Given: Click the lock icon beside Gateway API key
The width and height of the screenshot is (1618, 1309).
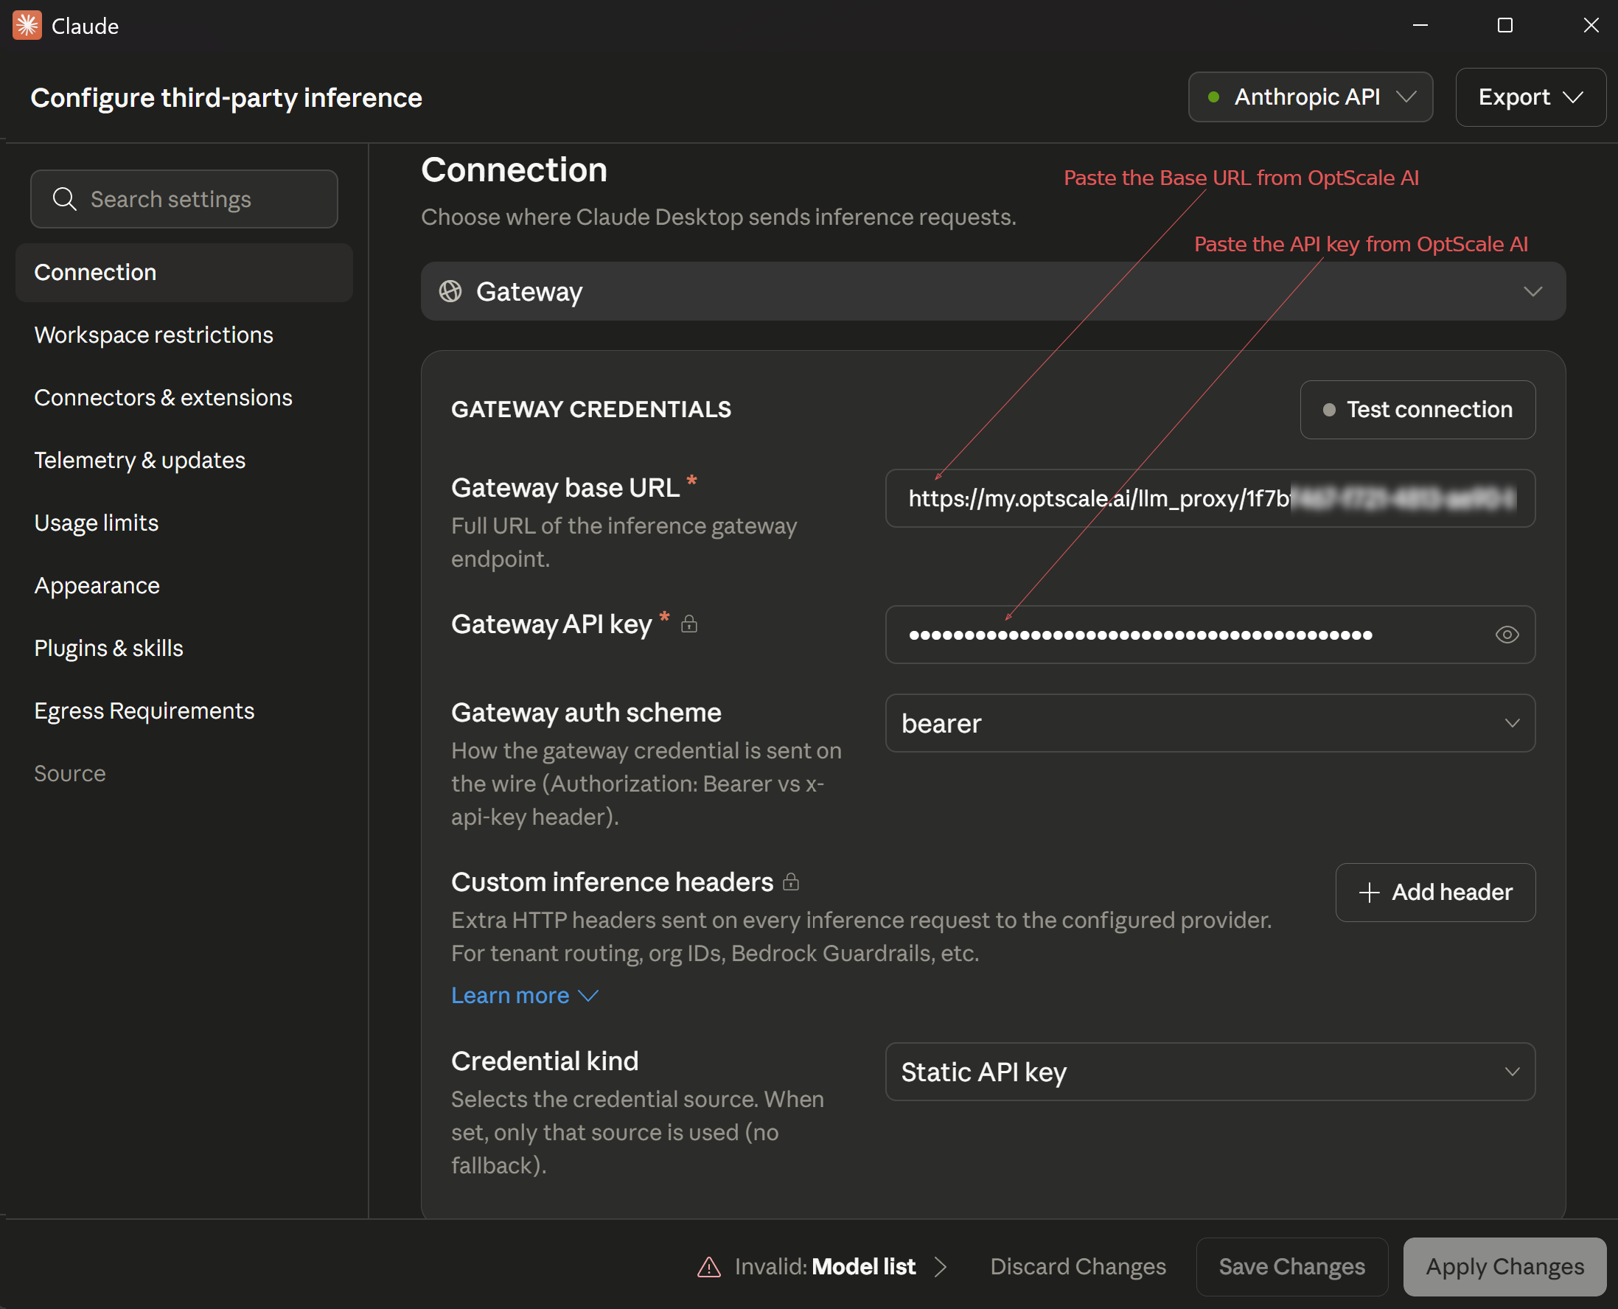Looking at the screenshot, I should (x=689, y=624).
